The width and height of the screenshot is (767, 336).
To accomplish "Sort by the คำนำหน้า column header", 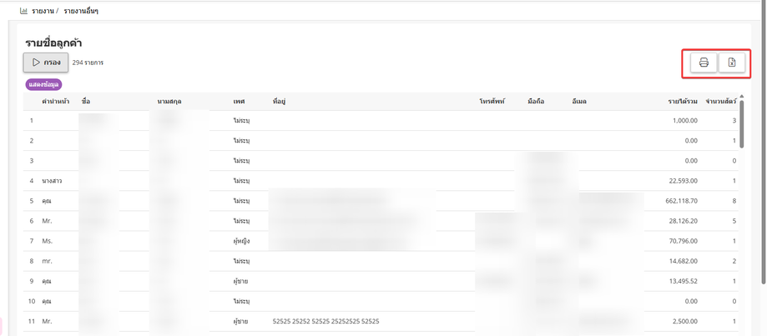I will (x=55, y=102).
